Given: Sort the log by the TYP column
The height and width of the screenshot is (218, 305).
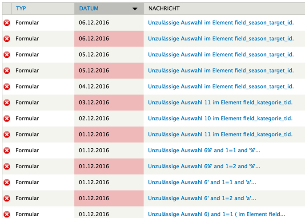Looking at the screenshot, I should point(21,8).
